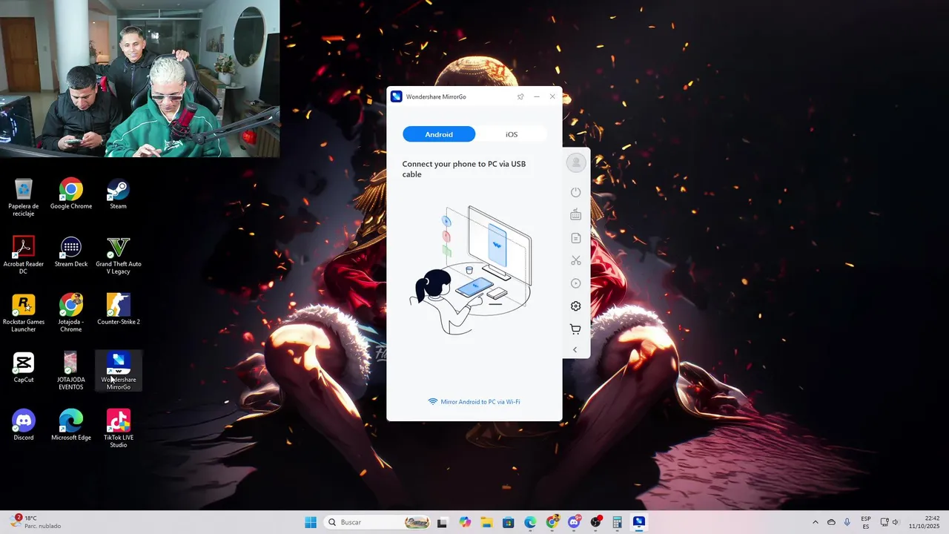Image resolution: width=949 pixels, height=534 pixels.
Task: Click the Buscar taskbar search box
Action: pyautogui.click(x=378, y=522)
